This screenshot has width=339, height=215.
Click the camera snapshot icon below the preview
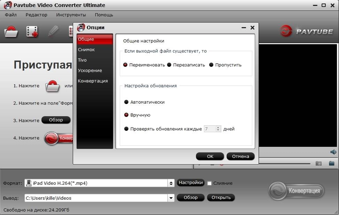[x=318, y=164]
